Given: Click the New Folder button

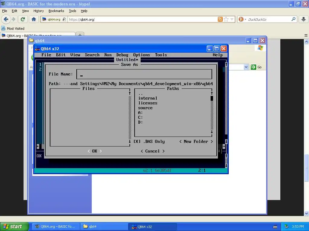Looking at the screenshot, I should pos(196,141).
